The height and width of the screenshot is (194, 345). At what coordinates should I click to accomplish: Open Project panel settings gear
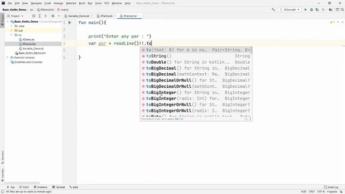pos(53,16)
